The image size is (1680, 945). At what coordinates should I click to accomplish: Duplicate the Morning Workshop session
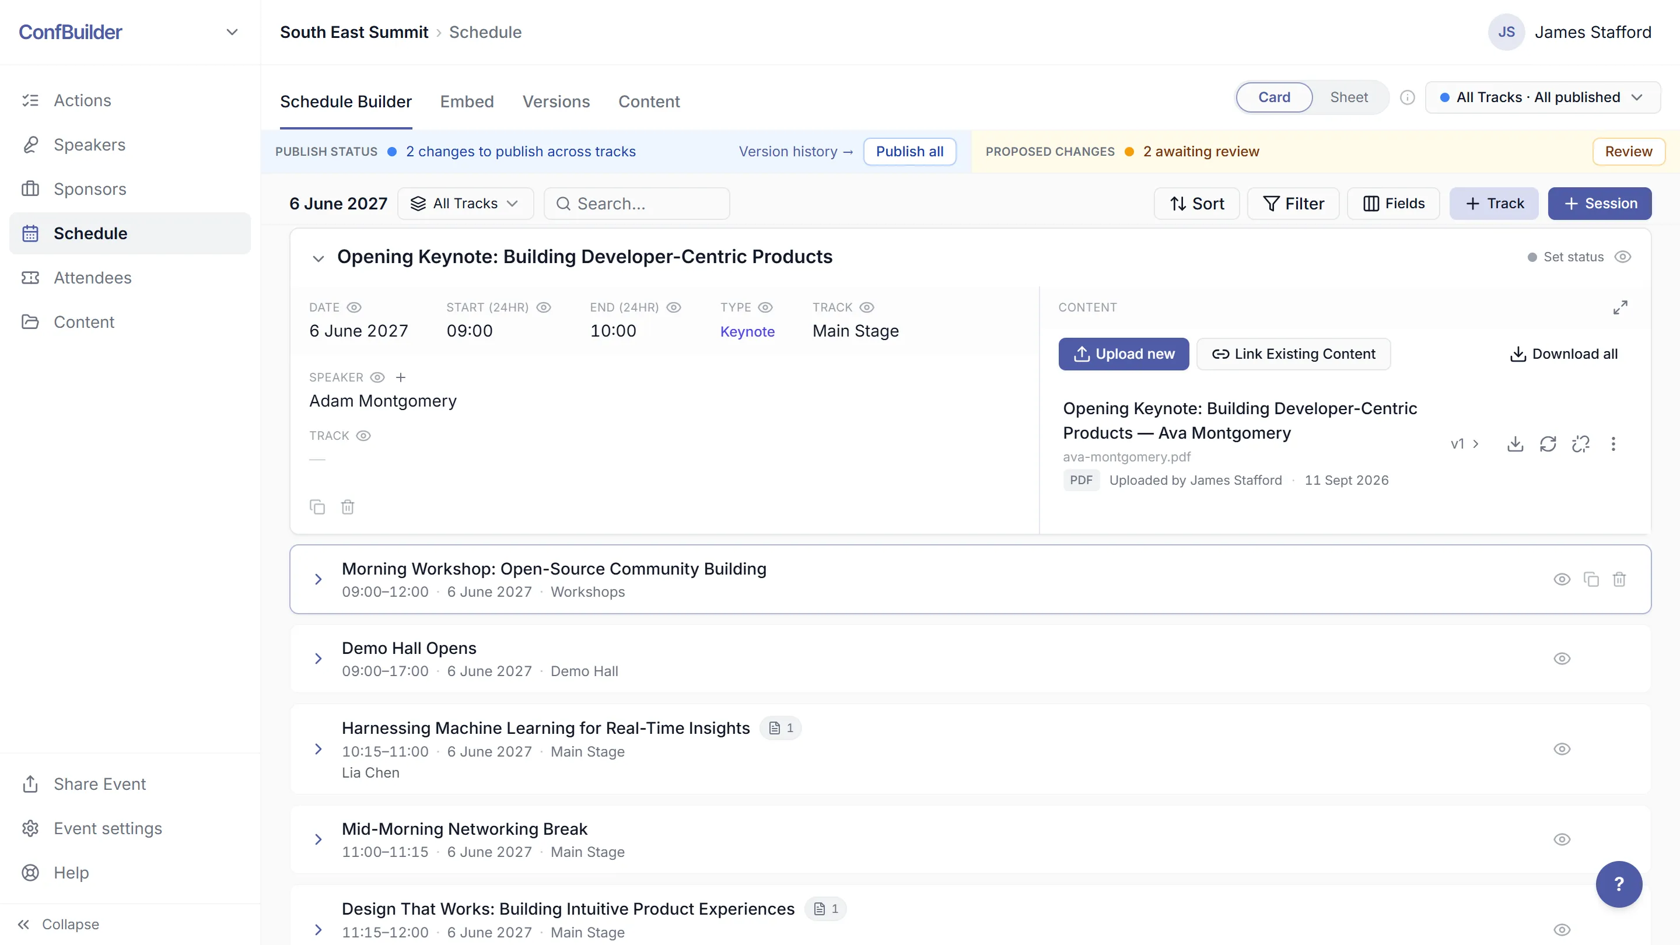pos(1591,579)
